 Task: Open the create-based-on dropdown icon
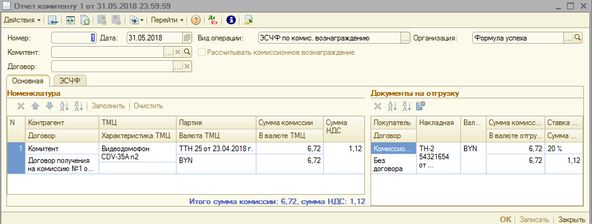[x=136, y=21]
